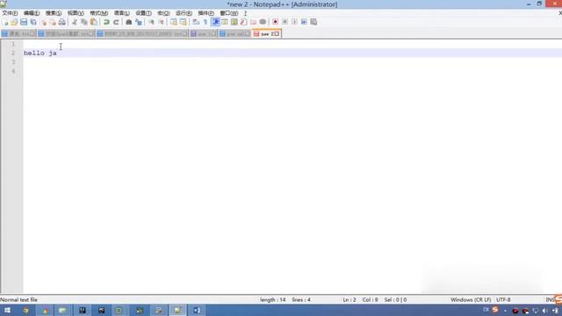Start macro recording with the red dot
Viewport: 562px width, 316px height.
pos(275,22)
